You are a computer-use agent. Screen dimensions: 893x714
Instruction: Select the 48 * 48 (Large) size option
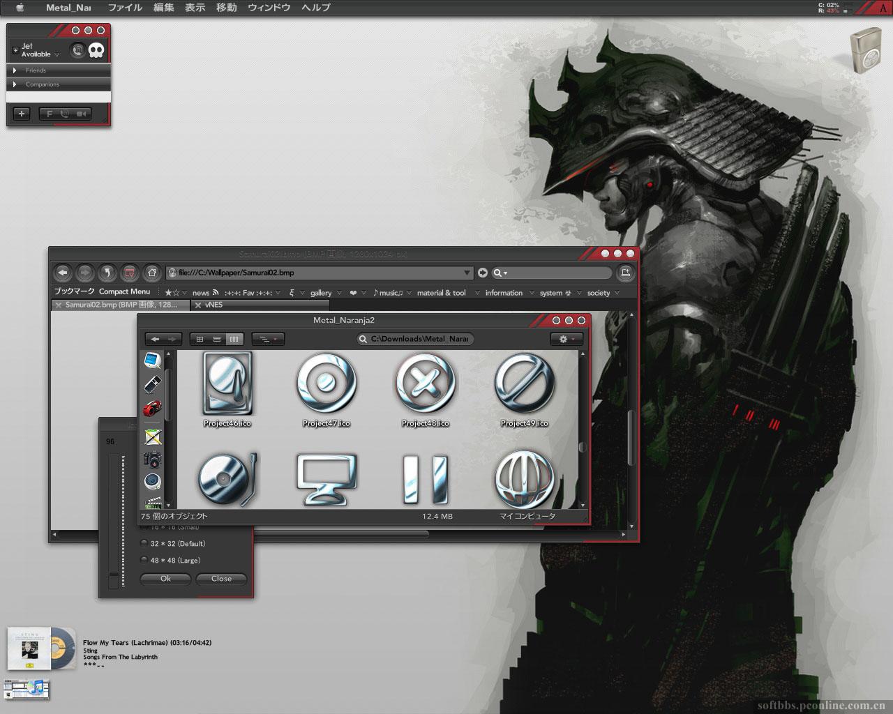144,561
